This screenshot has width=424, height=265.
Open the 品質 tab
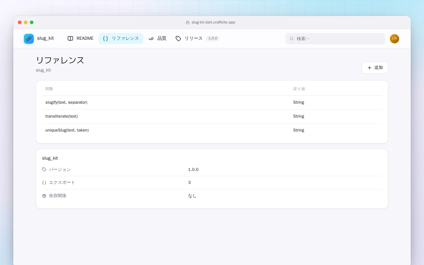click(x=157, y=38)
